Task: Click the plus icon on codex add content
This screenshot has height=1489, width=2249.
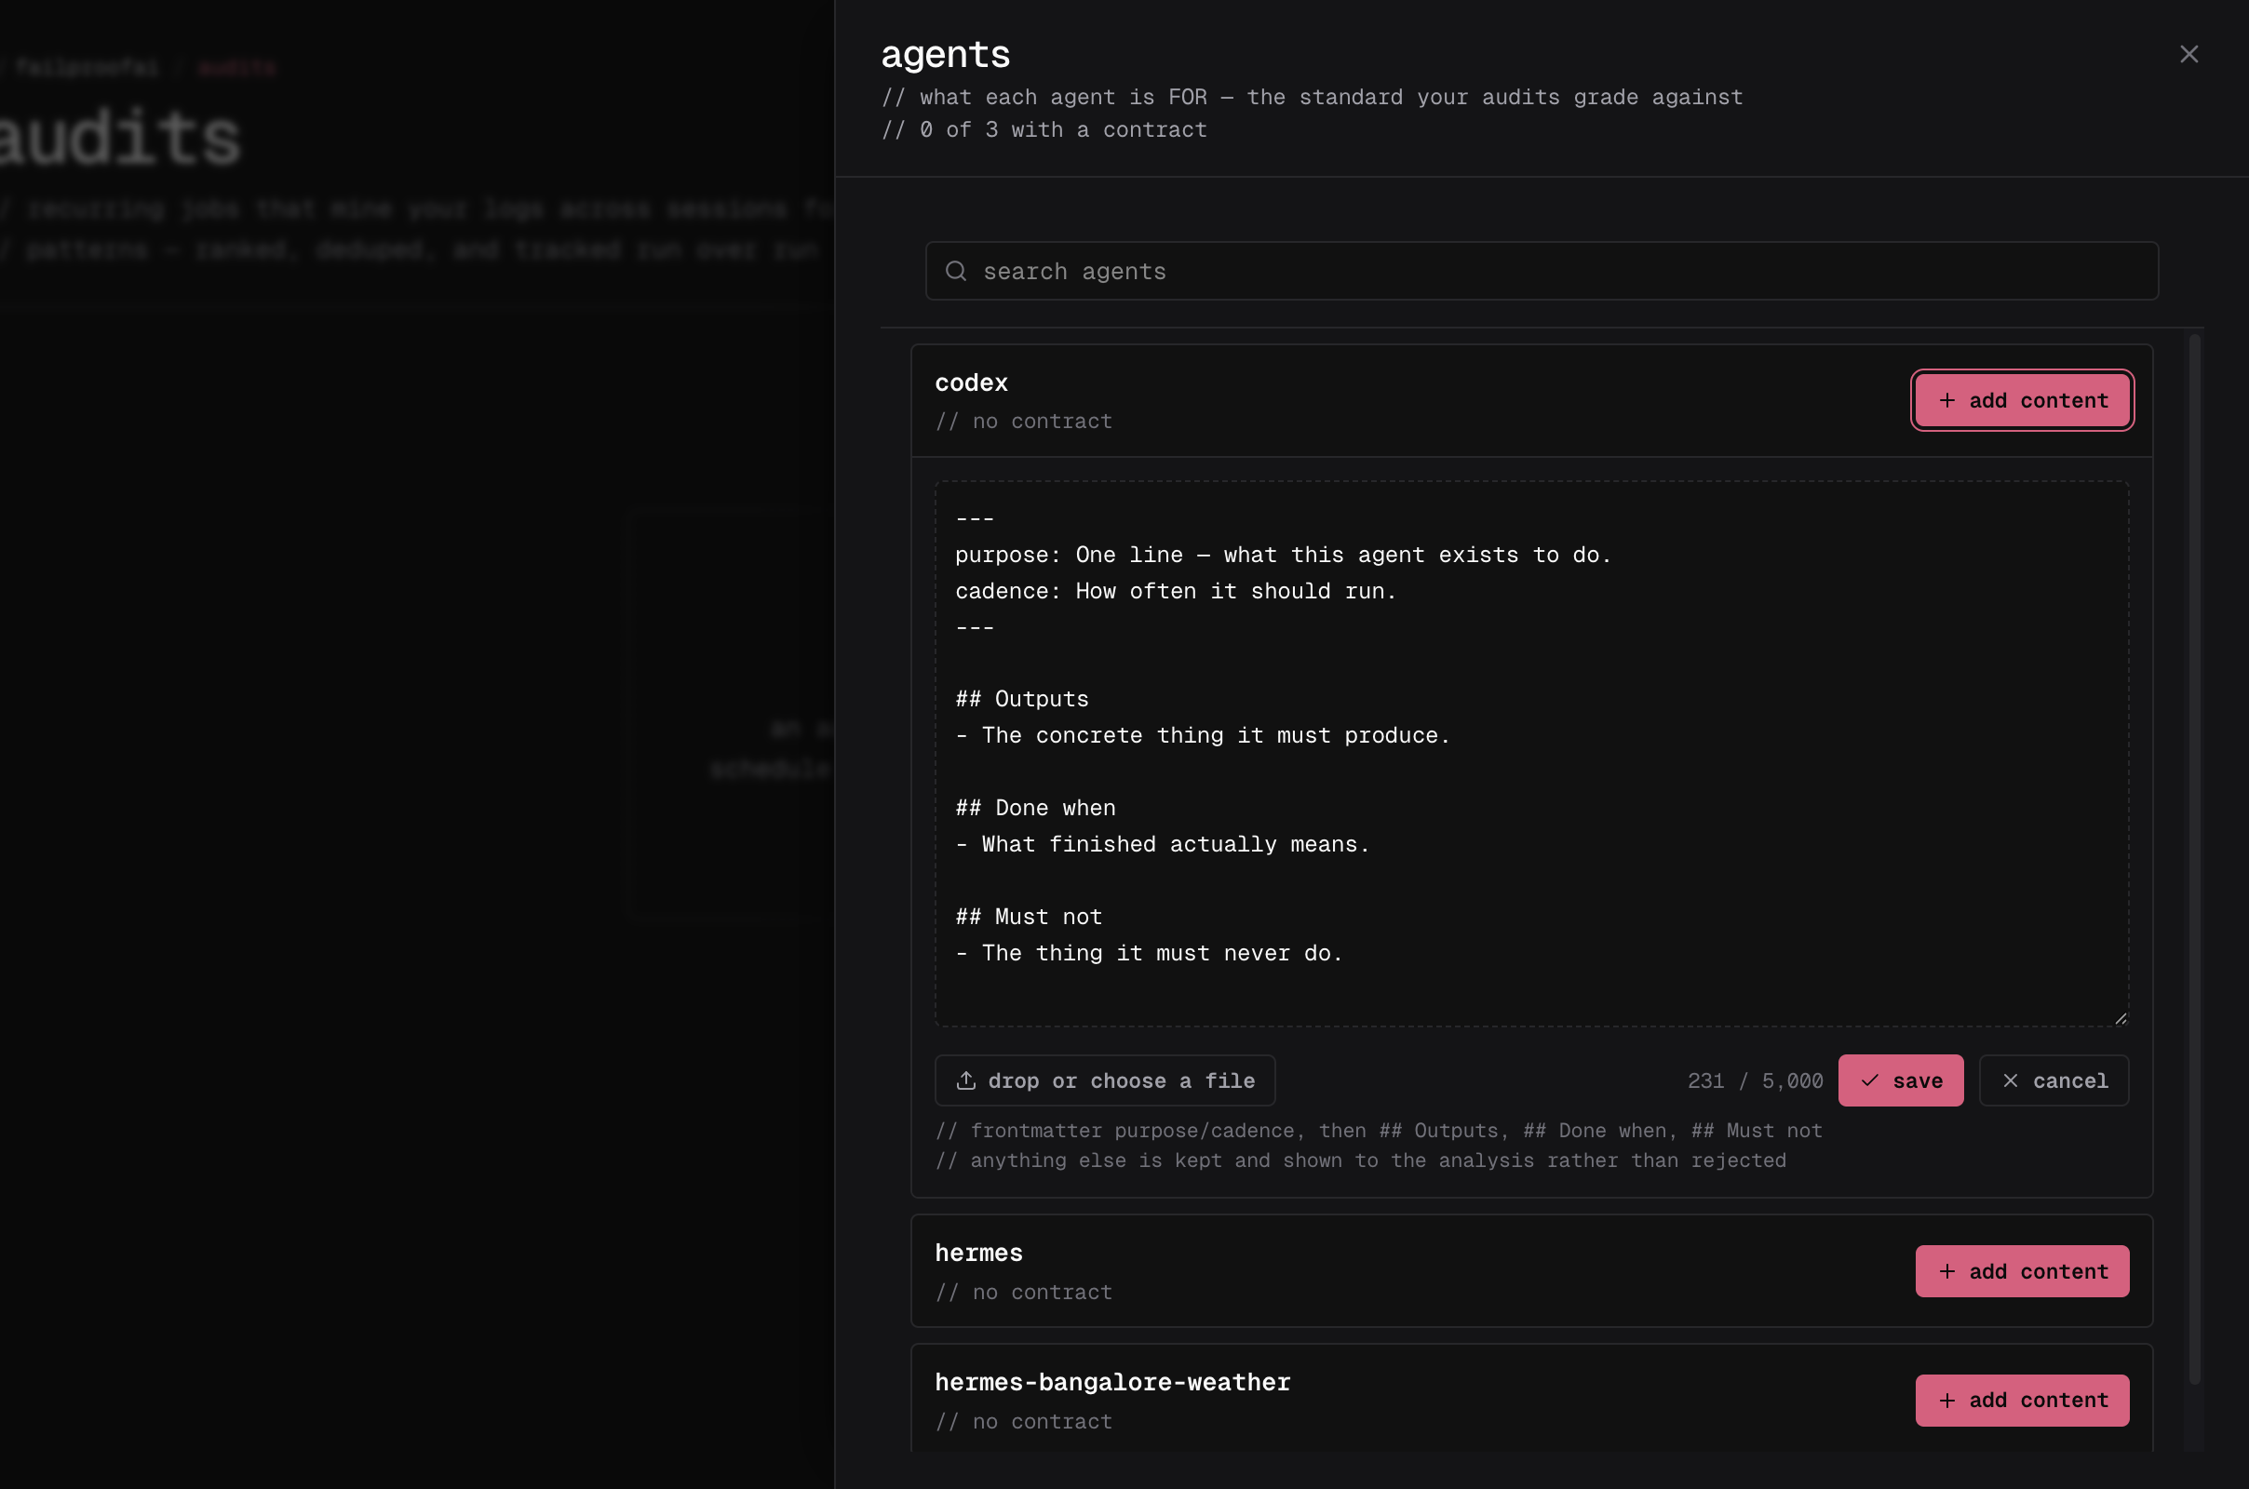Action: pyautogui.click(x=1947, y=401)
